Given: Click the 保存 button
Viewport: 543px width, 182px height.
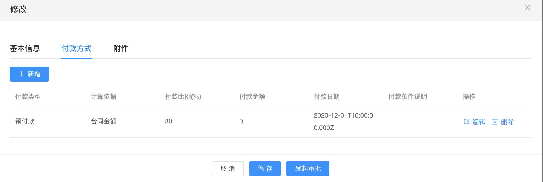Looking at the screenshot, I should pyautogui.click(x=265, y=169).
